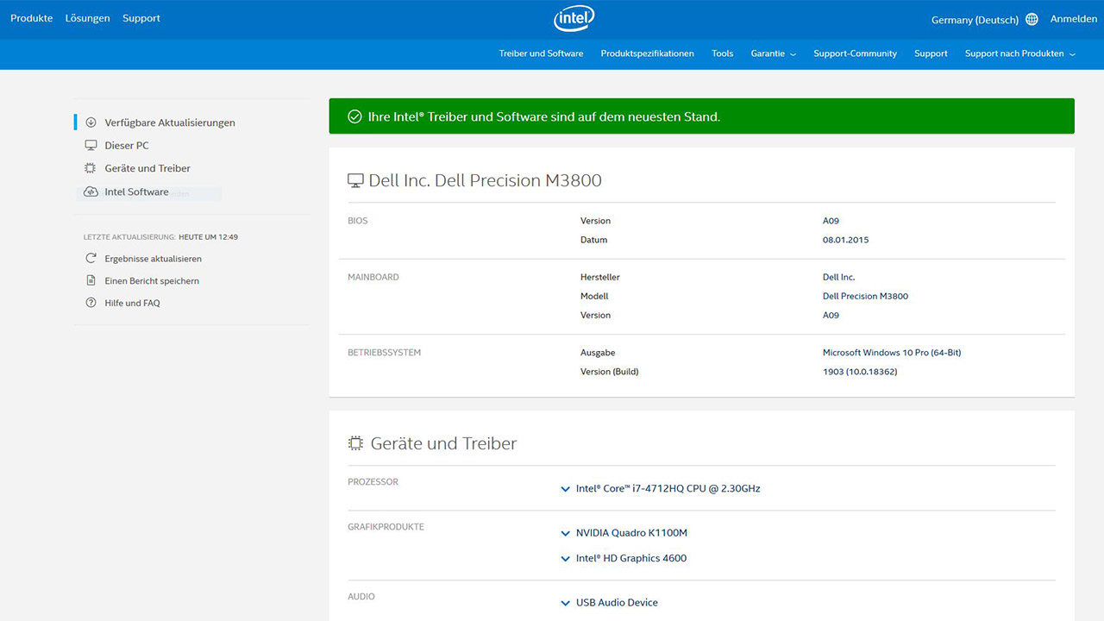1104x621 pixels.
Task: Expand the NVIDIA Quadro K1100M entry
Action: point(566,534)
